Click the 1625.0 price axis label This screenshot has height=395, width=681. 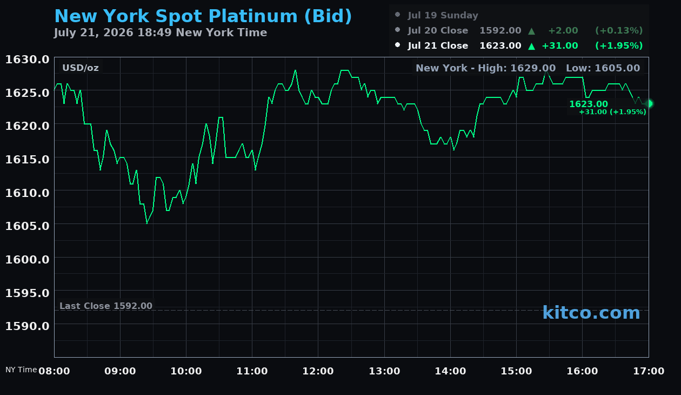[x=27, y=93]
